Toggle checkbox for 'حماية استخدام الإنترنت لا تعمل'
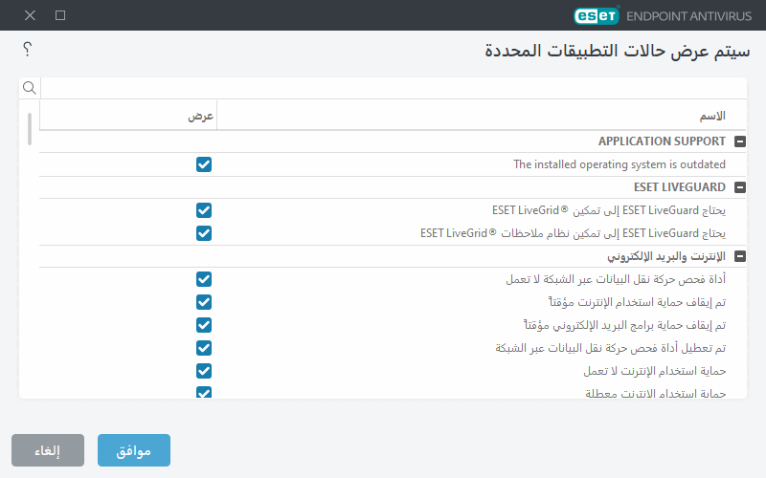 click(204, 371)
